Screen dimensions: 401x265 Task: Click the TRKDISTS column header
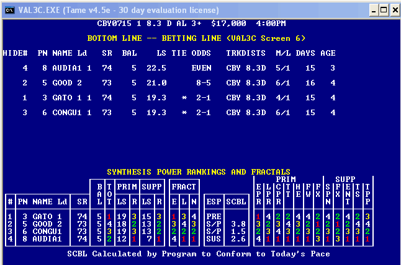[246, 53]
